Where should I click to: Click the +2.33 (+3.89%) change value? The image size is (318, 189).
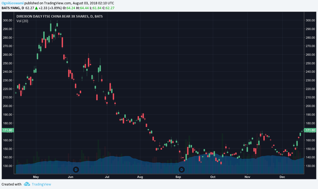pos(50,8)
